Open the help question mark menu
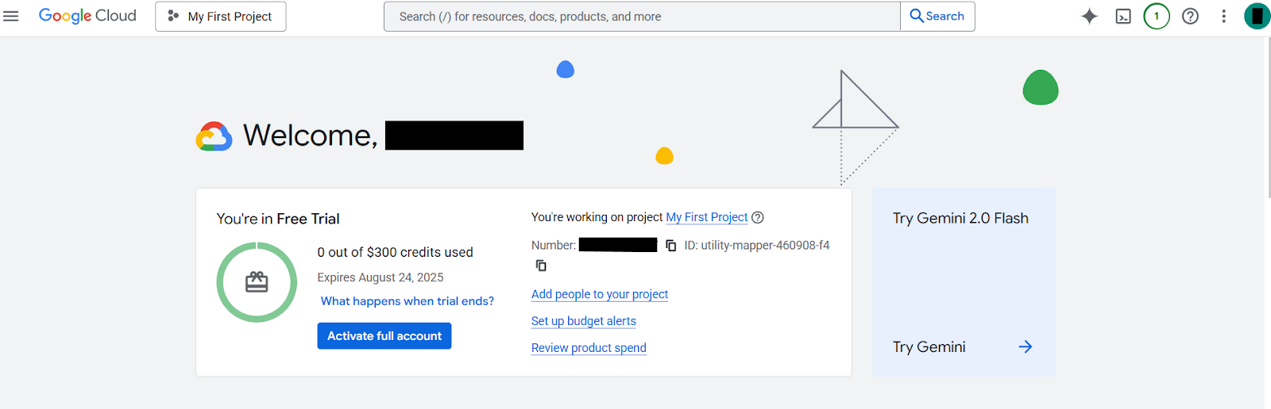This screenshot has height=409, width=1271. (1190, 16)
